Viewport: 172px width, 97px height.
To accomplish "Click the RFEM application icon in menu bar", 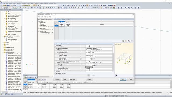I will [x=2, y=3].
